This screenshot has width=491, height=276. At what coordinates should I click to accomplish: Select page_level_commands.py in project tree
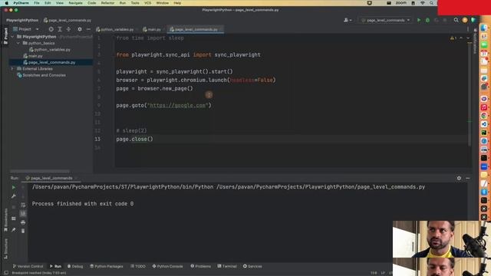pyautogui.click(x=51, y=62)
